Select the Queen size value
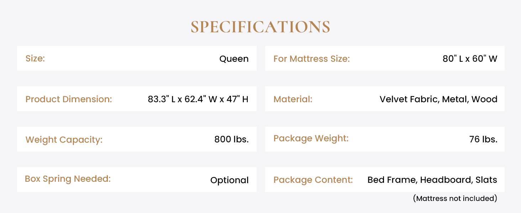 coord(234,59)
